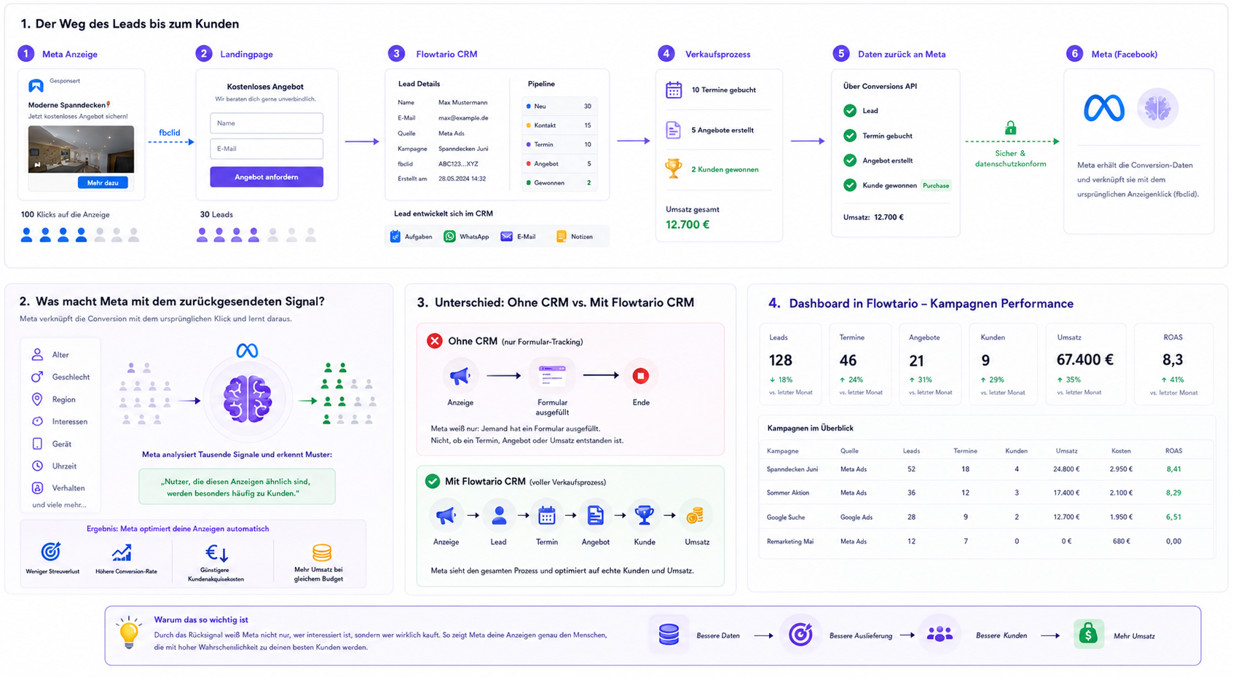This screenshot has height=677, width=1233.
Task: Click the Aufgaben icon in CRM
Action: tap(395, 237)
